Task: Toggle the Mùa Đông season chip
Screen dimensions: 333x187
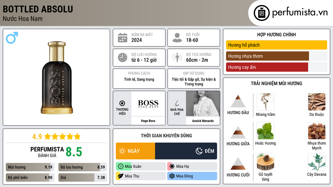Action: (192, 176)
